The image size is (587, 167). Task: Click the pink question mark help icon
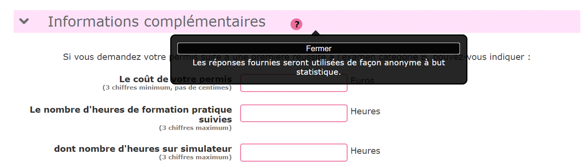[296, 24]
